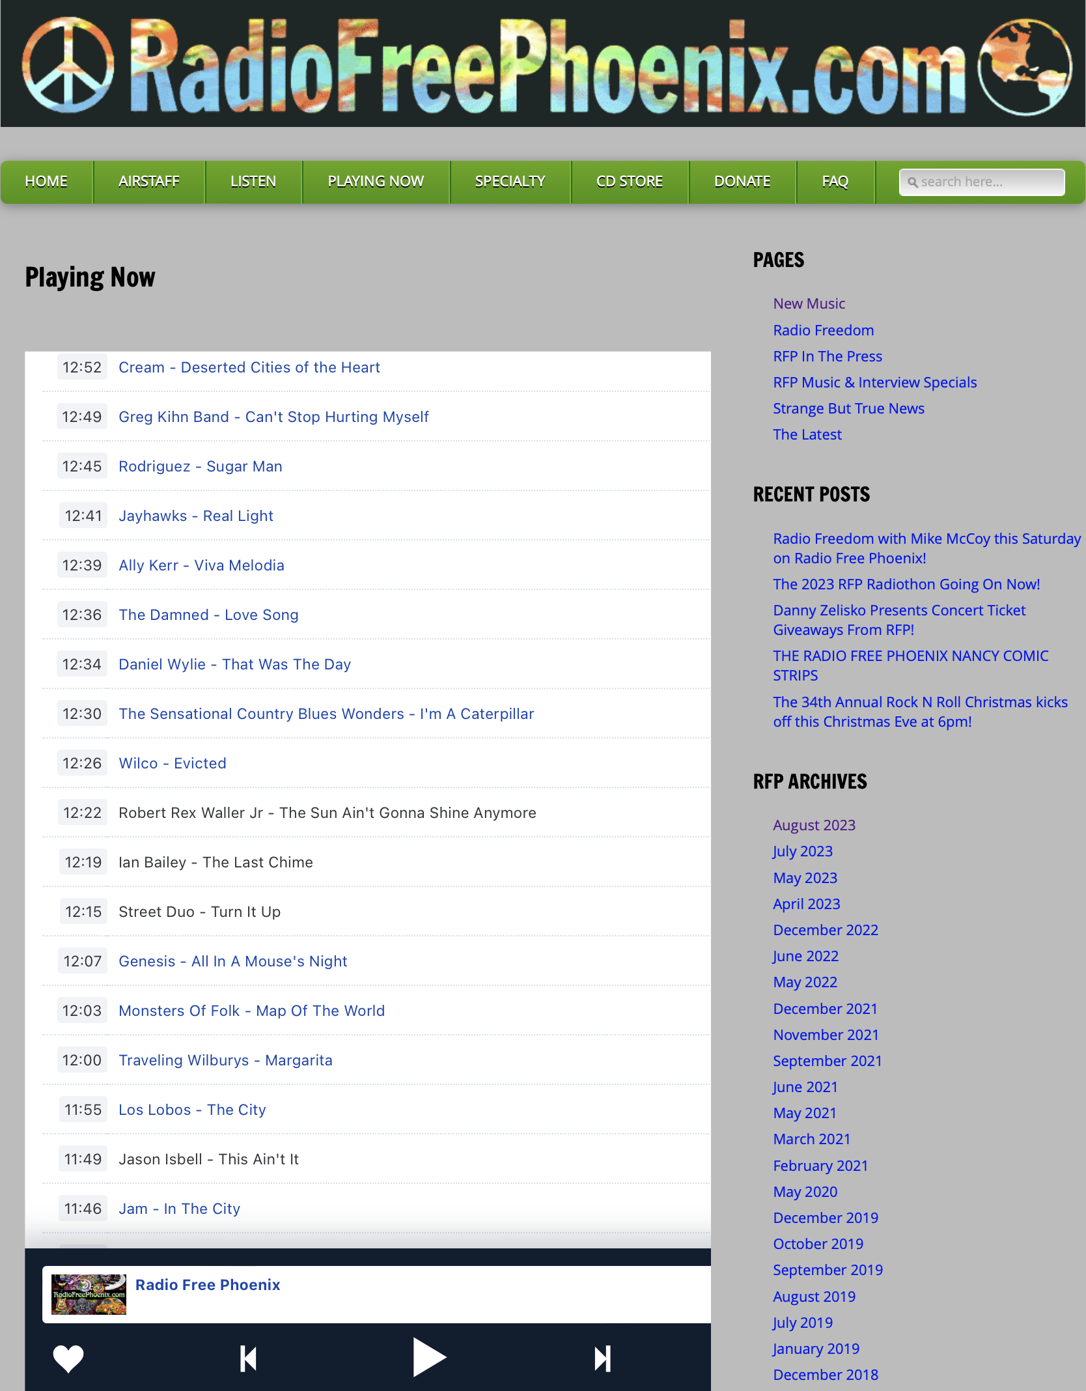Click the globe icon in banner
The width and height of the screenshot is (1086, 1391).
point(1025,66)
